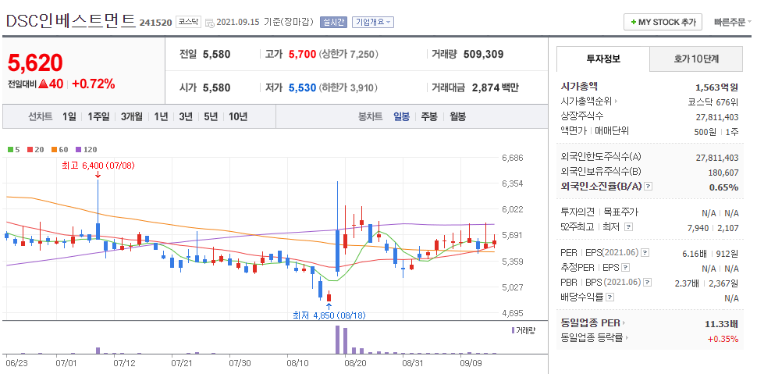Click the current price 5,620
Viewport: 757px width, 374px height.
35,62
